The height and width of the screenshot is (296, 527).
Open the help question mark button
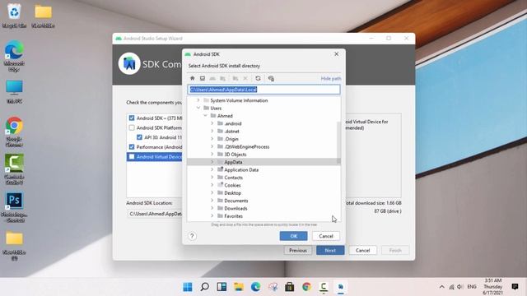point(192,236)
